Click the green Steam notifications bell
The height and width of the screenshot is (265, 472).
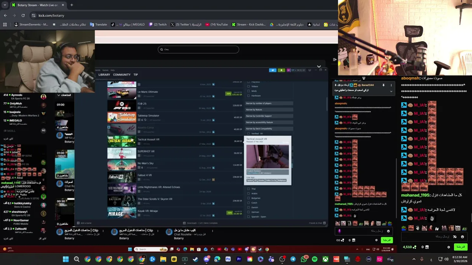[281, 70]
